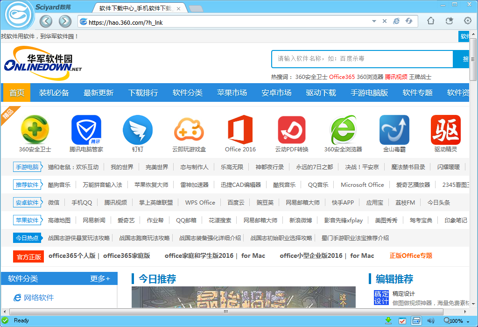Viewport: 478px width, 327px height.
Task: Click the 手游电脑 category tag
Action: (x=27, y=167)
